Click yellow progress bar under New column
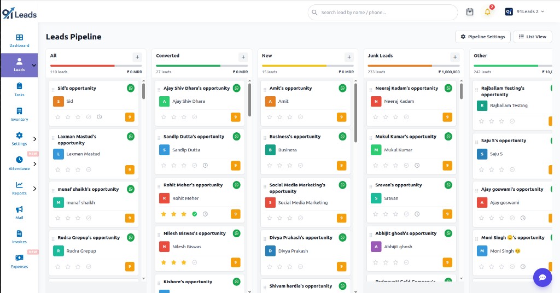The image size is (560, 293). pos(294,66)
